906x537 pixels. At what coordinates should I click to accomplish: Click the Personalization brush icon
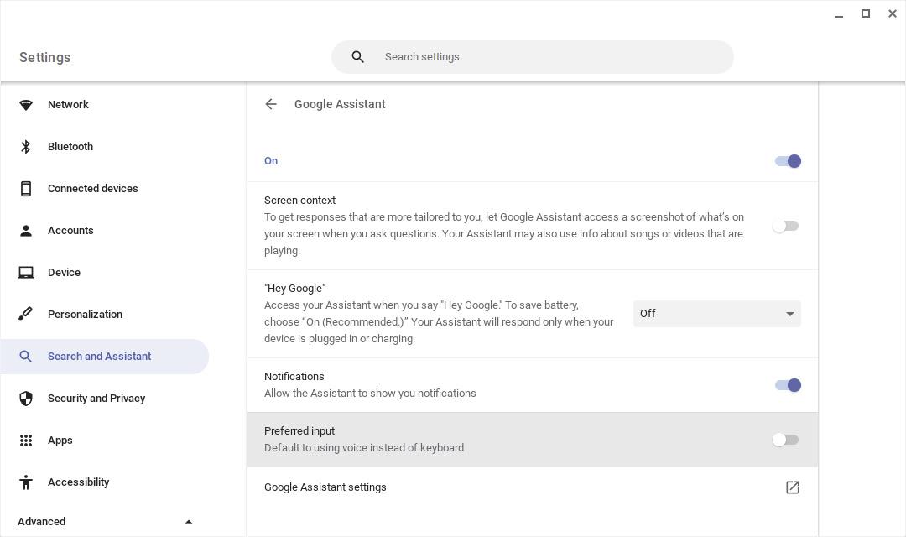point(26,314)
